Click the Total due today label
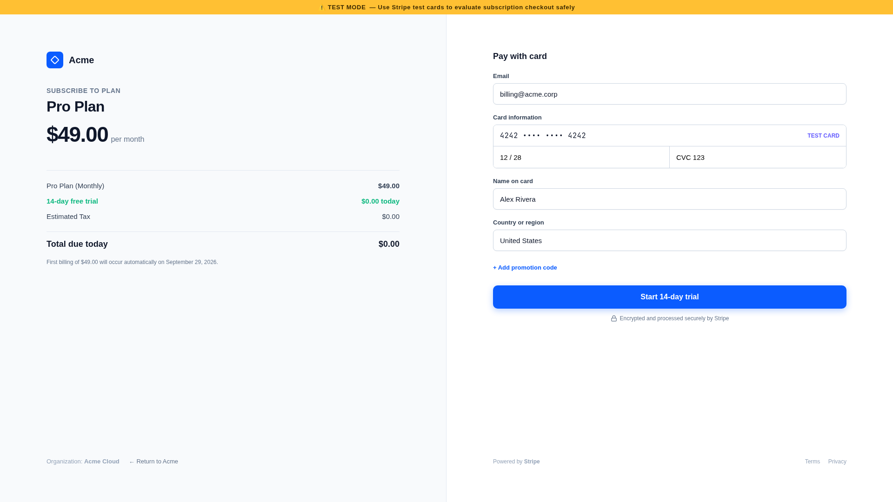Image resolution: width=893 pixels, height=502 pixels. click(x=77, y=244)
